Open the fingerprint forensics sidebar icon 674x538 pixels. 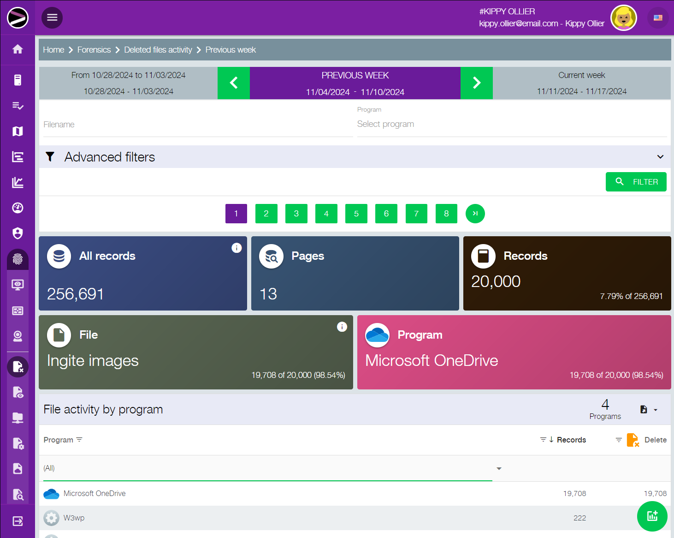[x=18, y=259]
